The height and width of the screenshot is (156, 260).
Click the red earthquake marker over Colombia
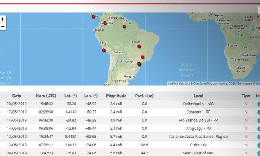click(105, 23)
